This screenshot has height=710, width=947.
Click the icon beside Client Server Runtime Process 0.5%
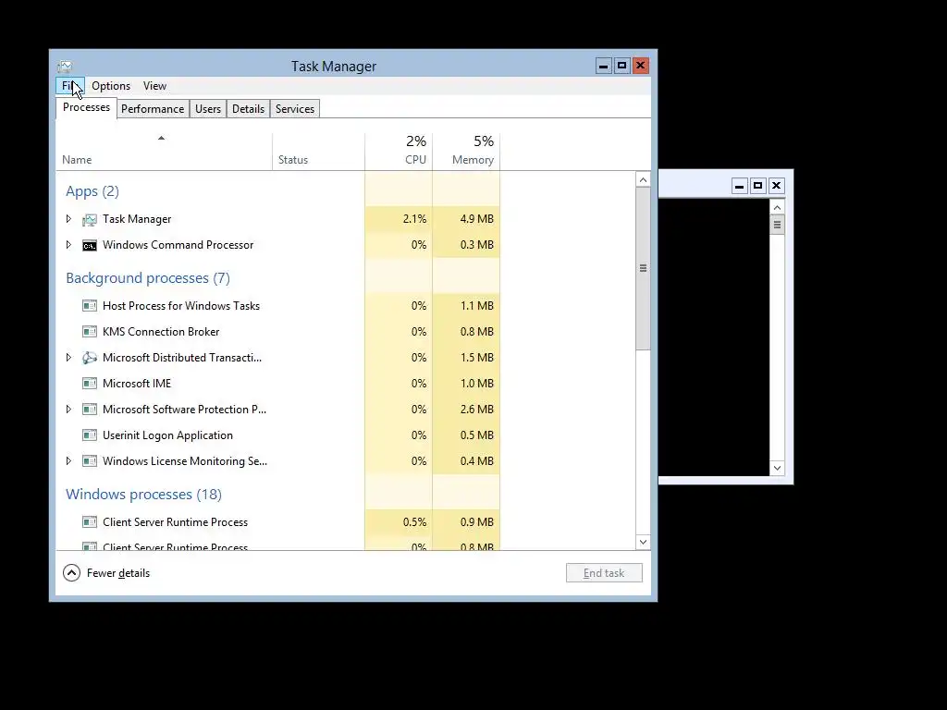tap(90, 523)
